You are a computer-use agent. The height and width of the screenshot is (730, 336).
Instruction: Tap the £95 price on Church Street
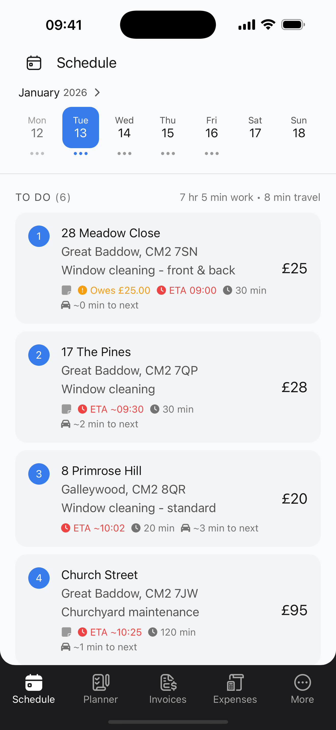(x=294, y=610)
